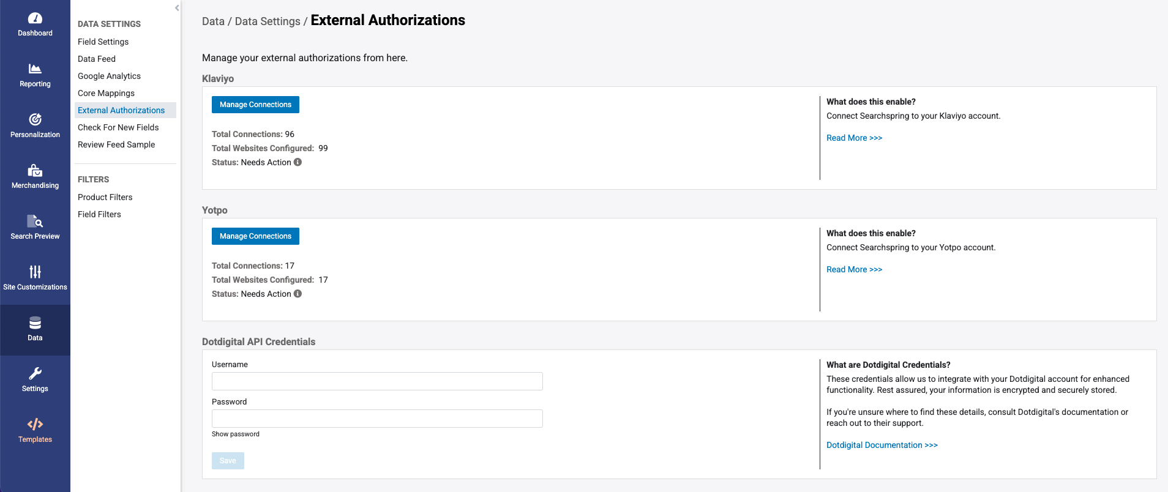The image size is (1168, 492).
Task: Open the Merchandising bag icon
Action: [x=35, y=170]
